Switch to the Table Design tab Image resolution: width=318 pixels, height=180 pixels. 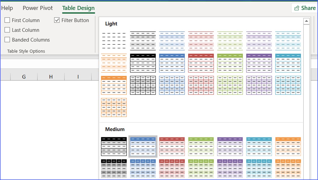tap(78, 8)
